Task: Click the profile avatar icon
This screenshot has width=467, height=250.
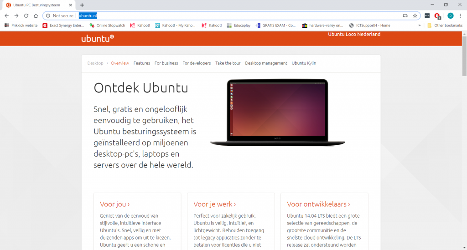Action: click(450, 16)
